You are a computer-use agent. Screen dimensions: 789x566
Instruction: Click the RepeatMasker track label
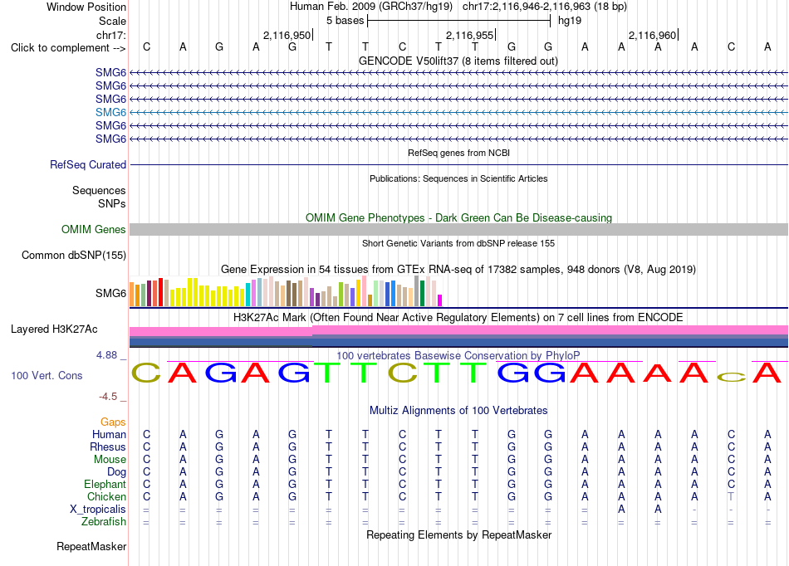[91, 546]
